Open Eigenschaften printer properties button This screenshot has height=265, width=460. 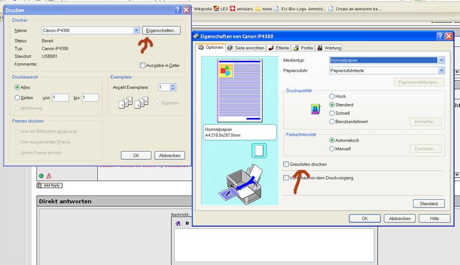pyautogui.click(x=161, y=31)
